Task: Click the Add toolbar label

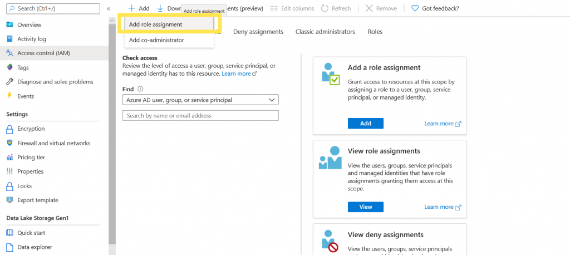Action: click(144, 8)
